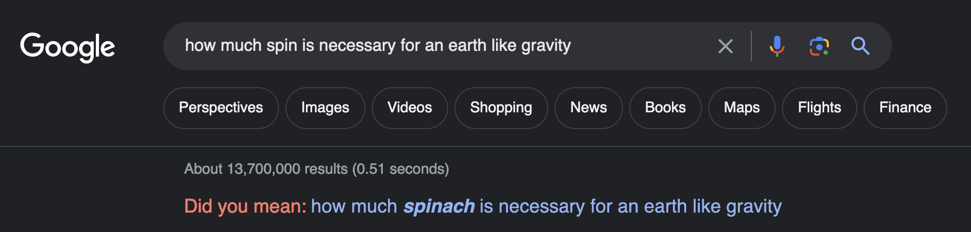Start voice search with the microphone icon
This screenshot has width=971, height=232.
coord(777,46)
